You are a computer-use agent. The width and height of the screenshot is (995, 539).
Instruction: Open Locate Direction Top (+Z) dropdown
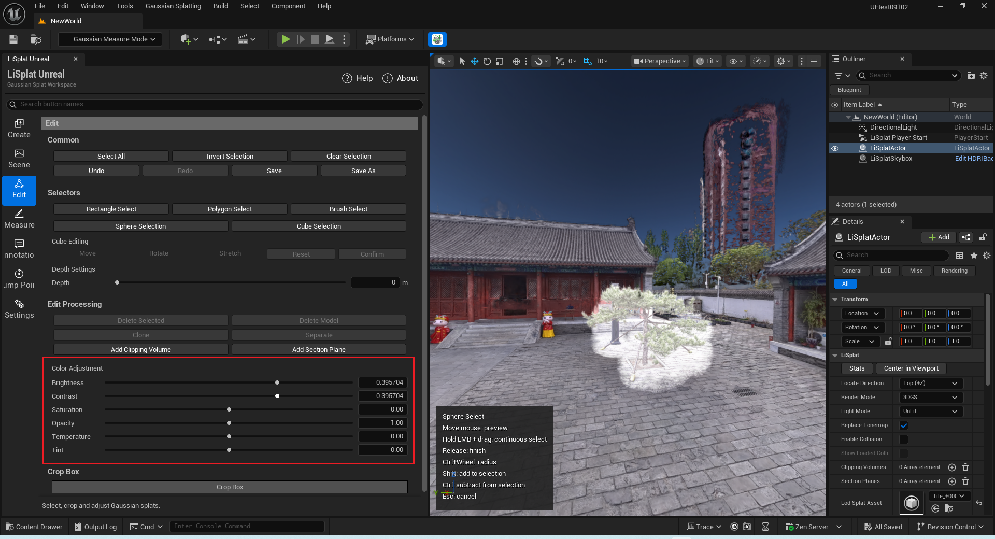[x=931, y=384]
